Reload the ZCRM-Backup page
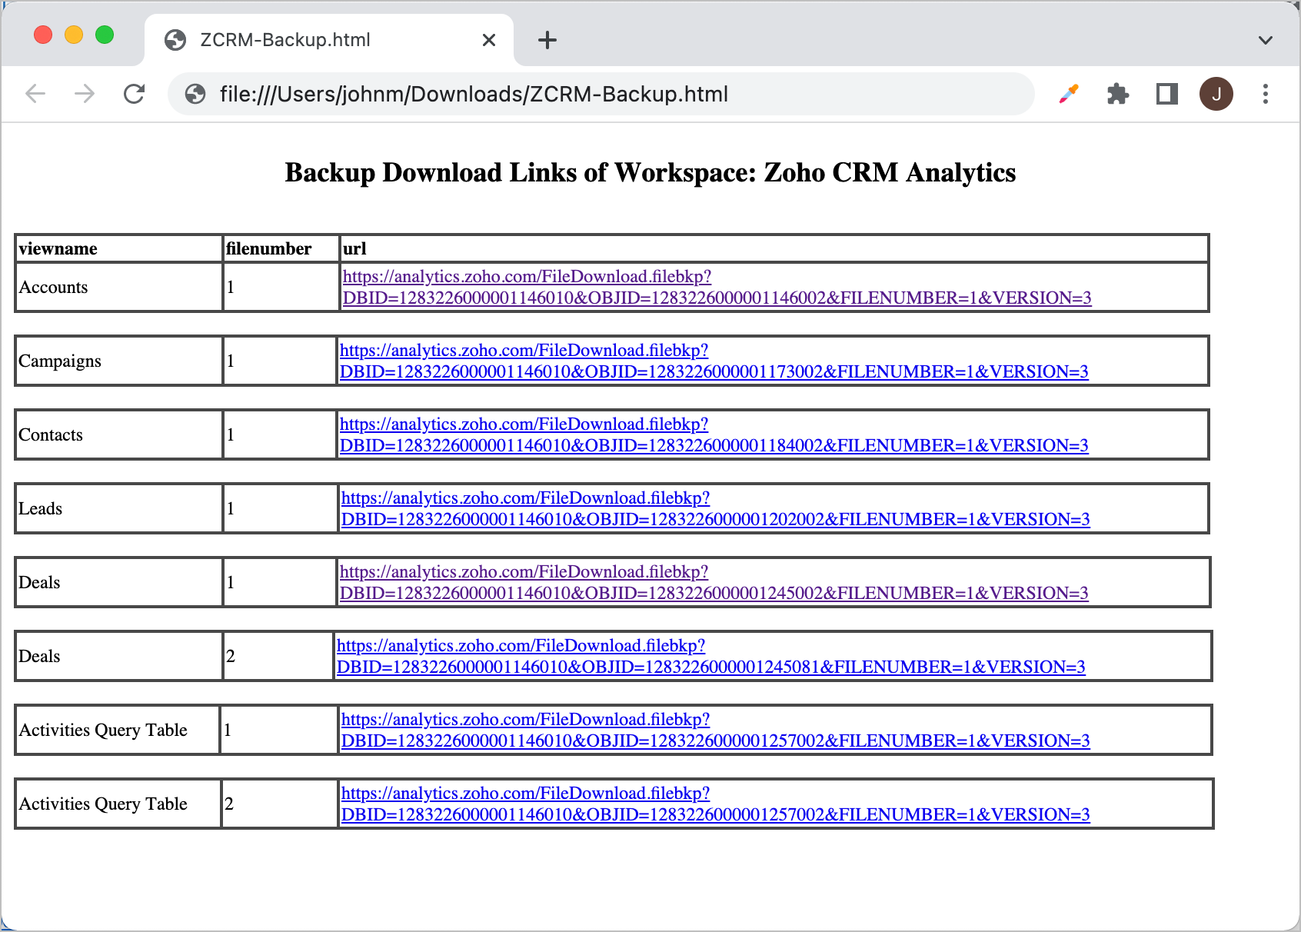This screenshot has width=1301, height=932. (135, 94)
